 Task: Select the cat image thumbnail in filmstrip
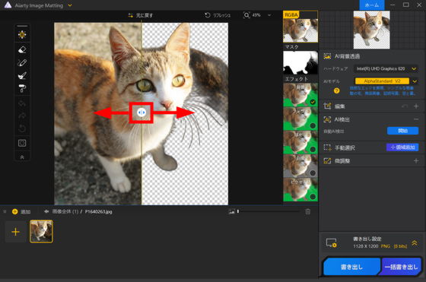coord(41,231)
